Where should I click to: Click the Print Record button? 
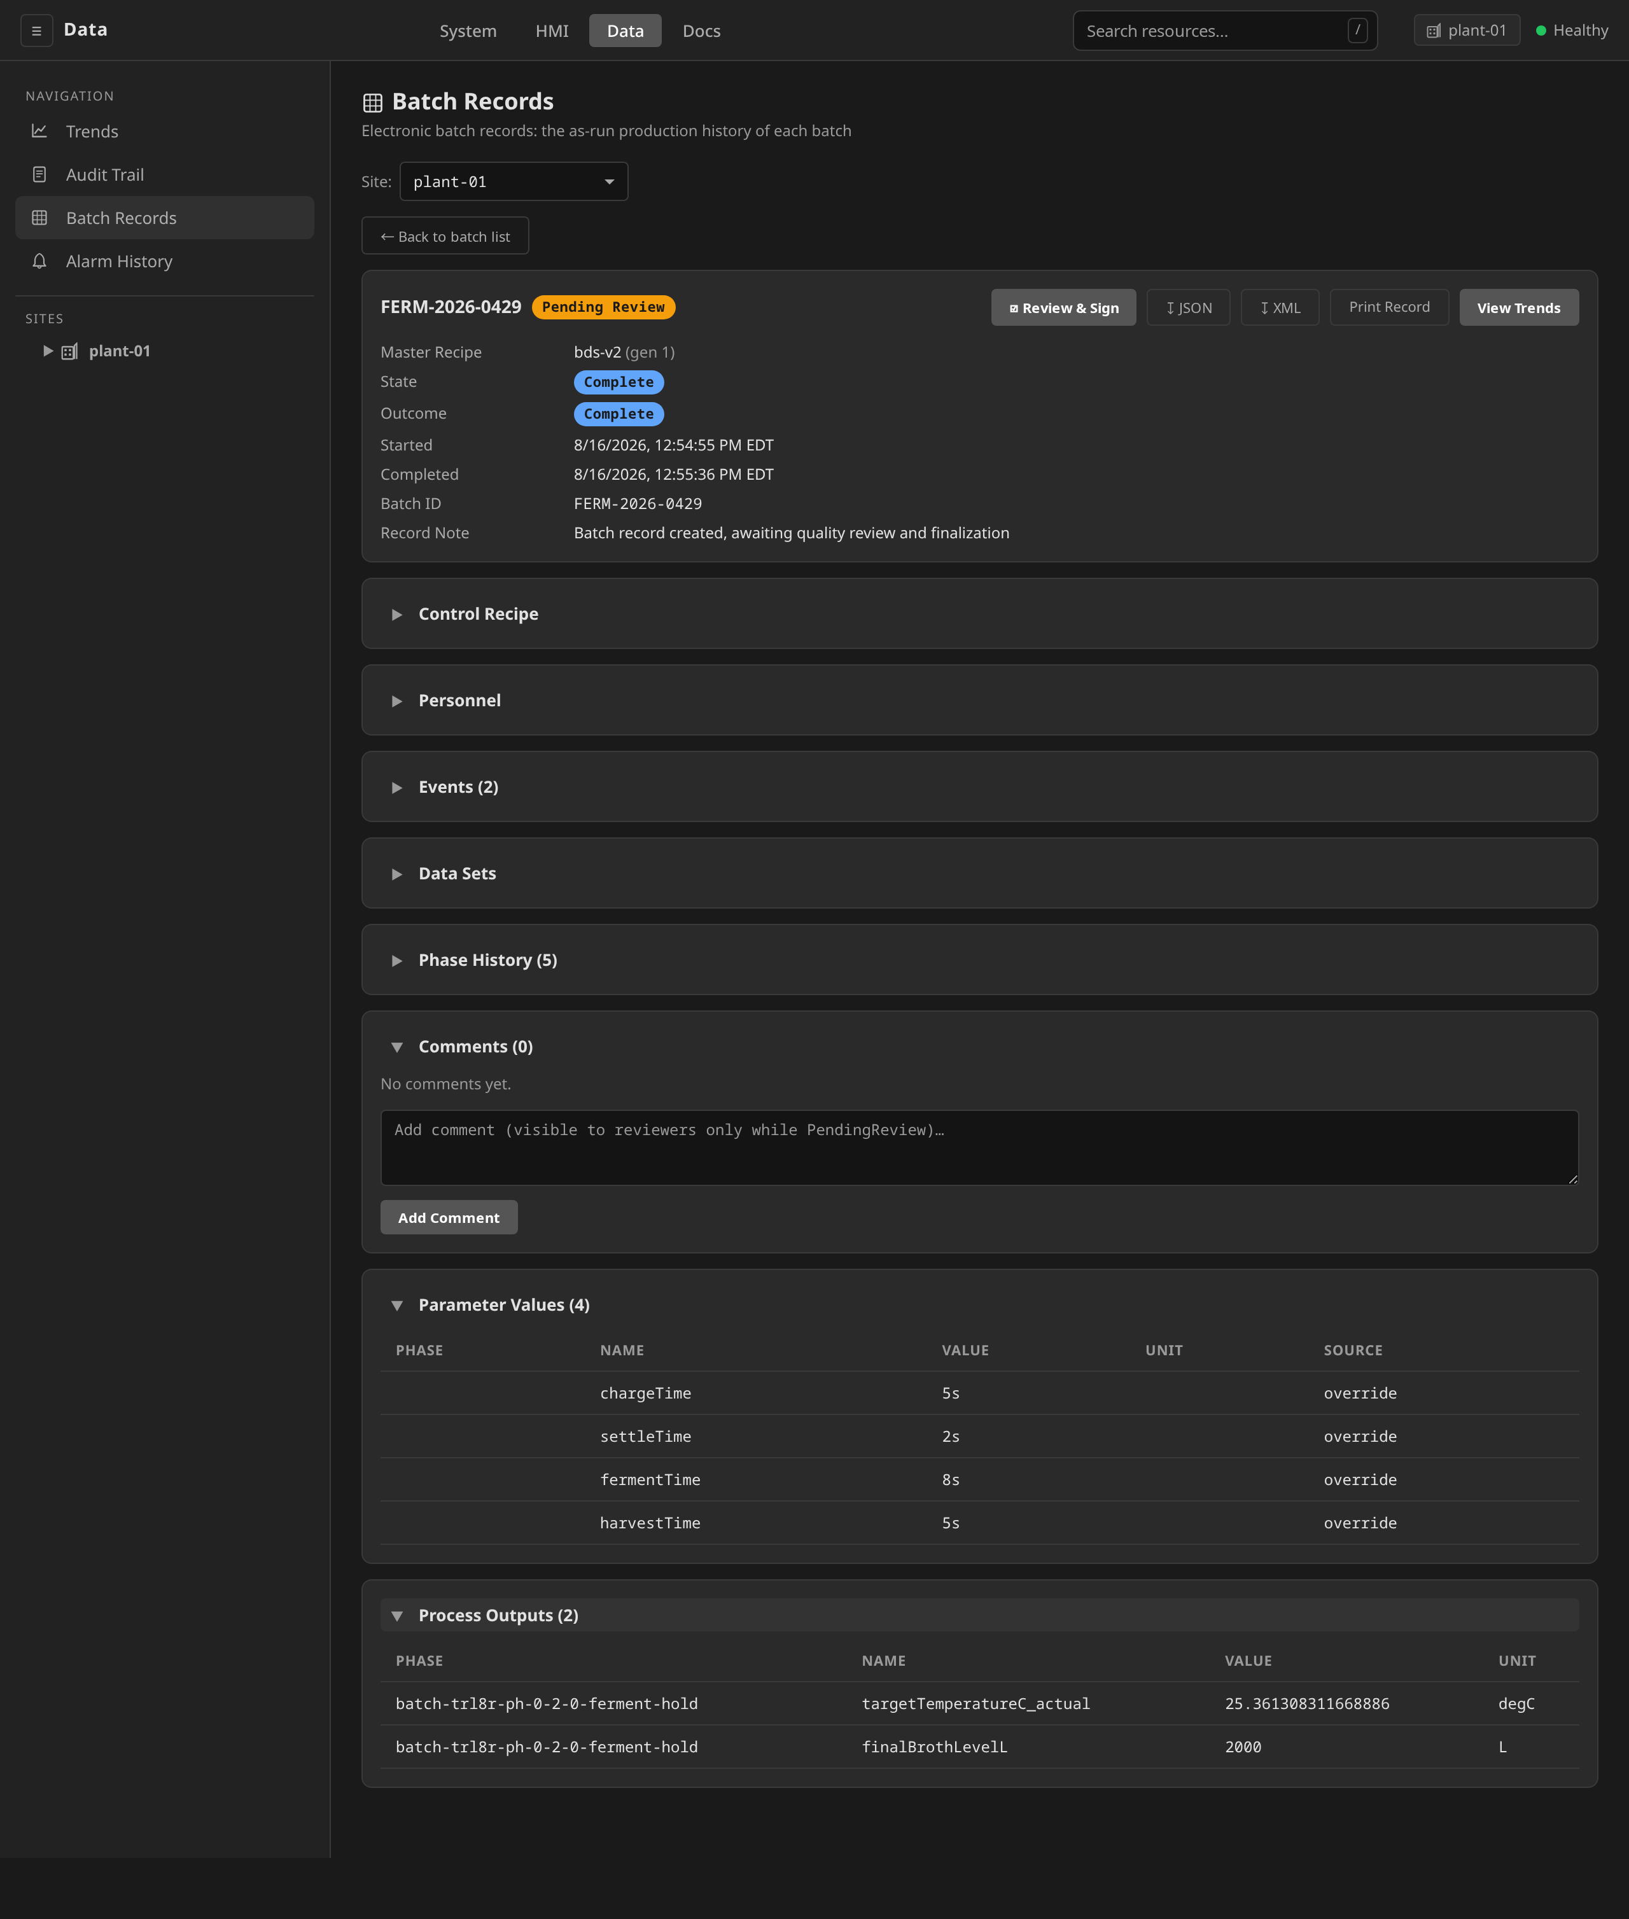point(1389,307)
